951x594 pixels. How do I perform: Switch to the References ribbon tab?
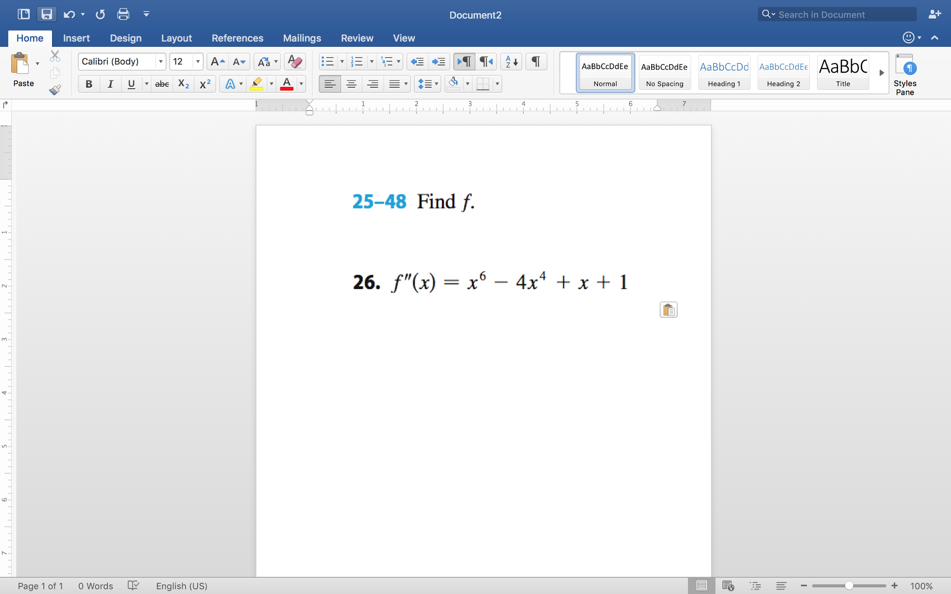click(x=238, y=38)
